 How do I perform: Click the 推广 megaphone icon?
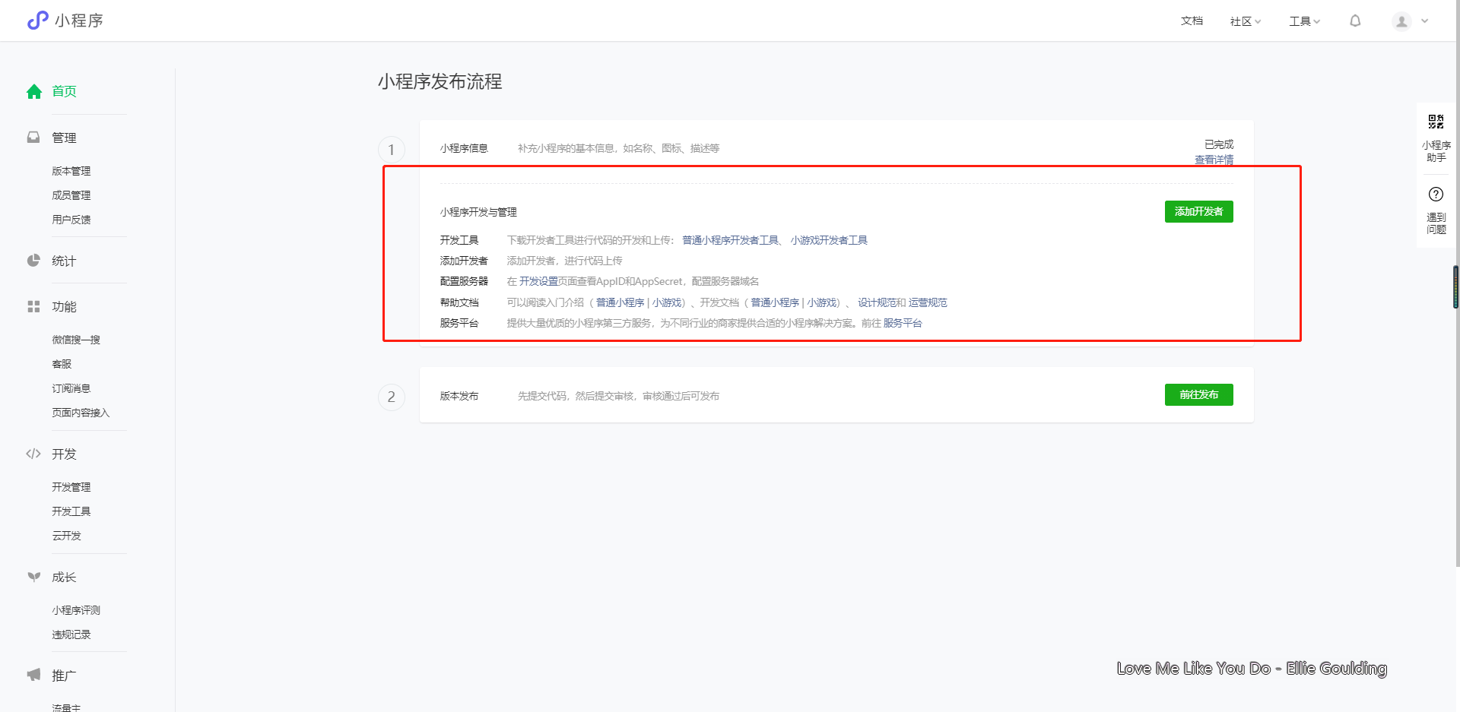pos(33,675)
